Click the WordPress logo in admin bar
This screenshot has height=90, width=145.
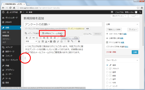[3, 12]
